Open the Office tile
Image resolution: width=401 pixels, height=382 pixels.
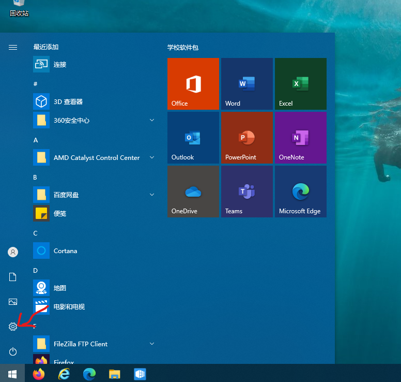click(x=193, y=84)
